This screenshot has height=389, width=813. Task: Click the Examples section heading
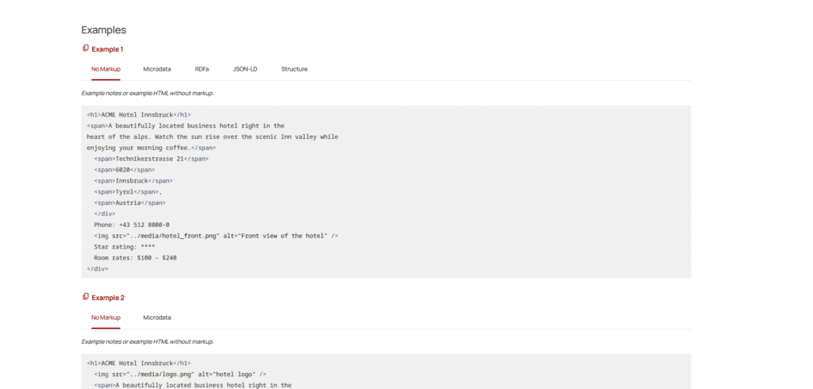click(x=103, y=30)
